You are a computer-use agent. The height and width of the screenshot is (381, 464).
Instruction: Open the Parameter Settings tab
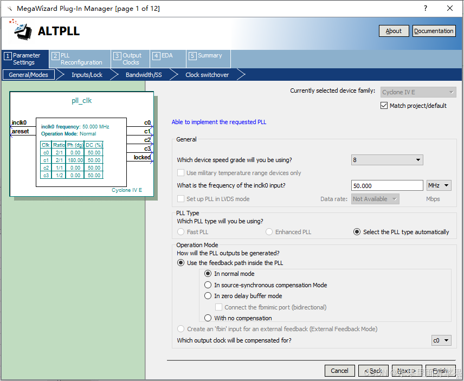pos(25,59)
